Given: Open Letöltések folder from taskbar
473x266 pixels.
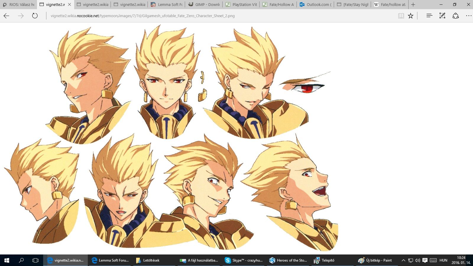Looking at the screenshot, I should (154, 260).
